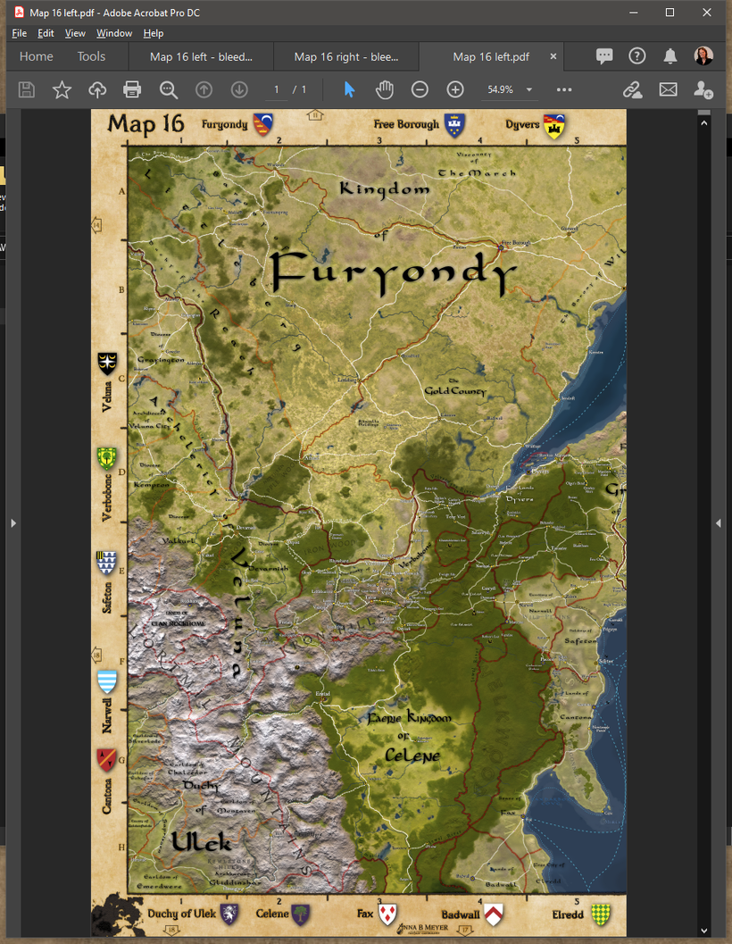Open Help via the question mark
Screen dimensions: 732x944
(x=636, y=55)
